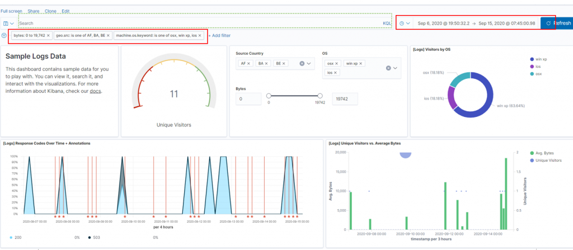Open the Share menu
Image resolution: width=573 pixels, height=250 pixels.
click(33, 11)
